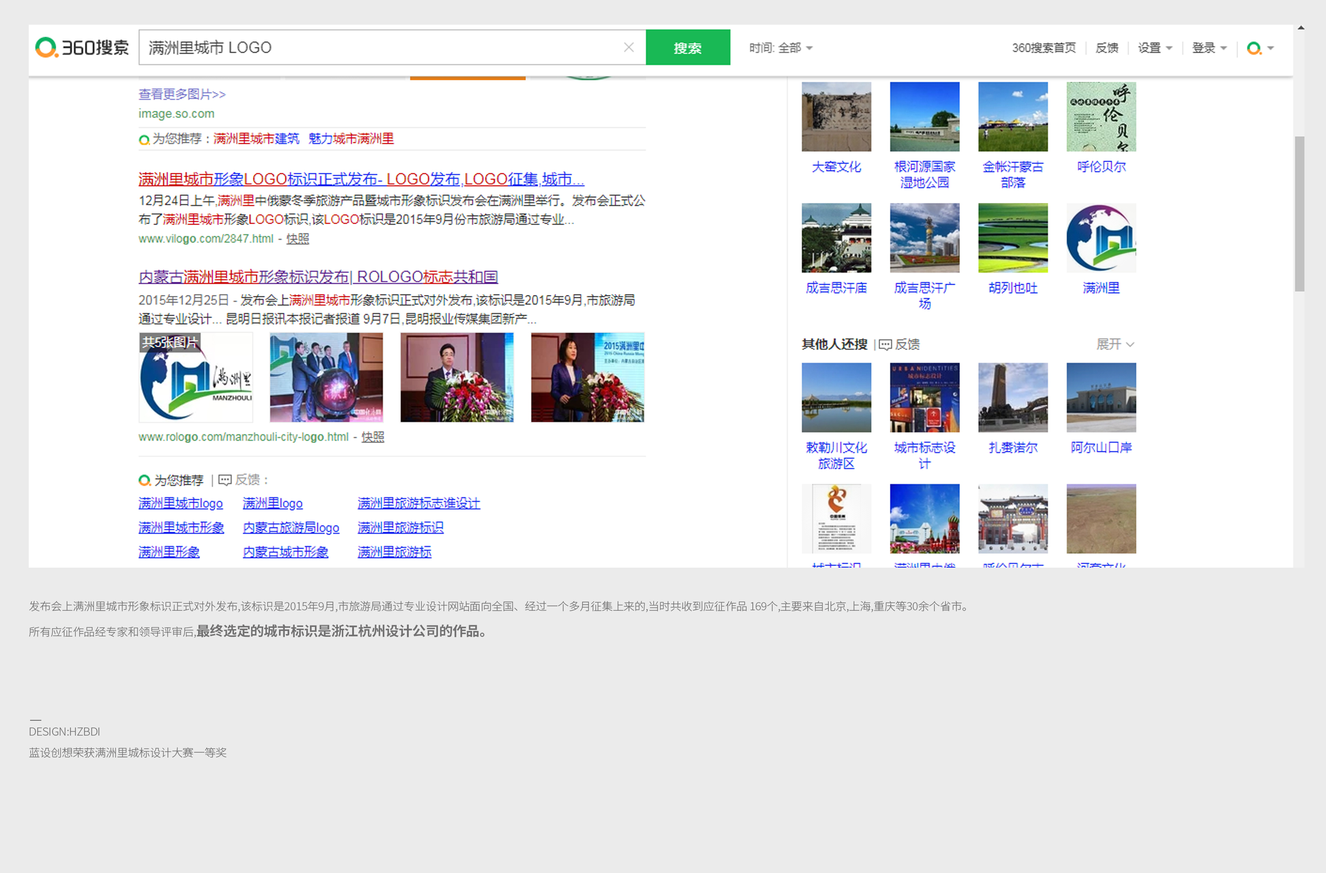Click the green 搜索 button
This screenshot has width=1326, height=873.
(688, 47)
